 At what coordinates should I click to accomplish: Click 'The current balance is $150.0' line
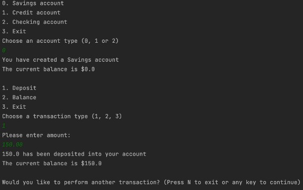(52, 164)
